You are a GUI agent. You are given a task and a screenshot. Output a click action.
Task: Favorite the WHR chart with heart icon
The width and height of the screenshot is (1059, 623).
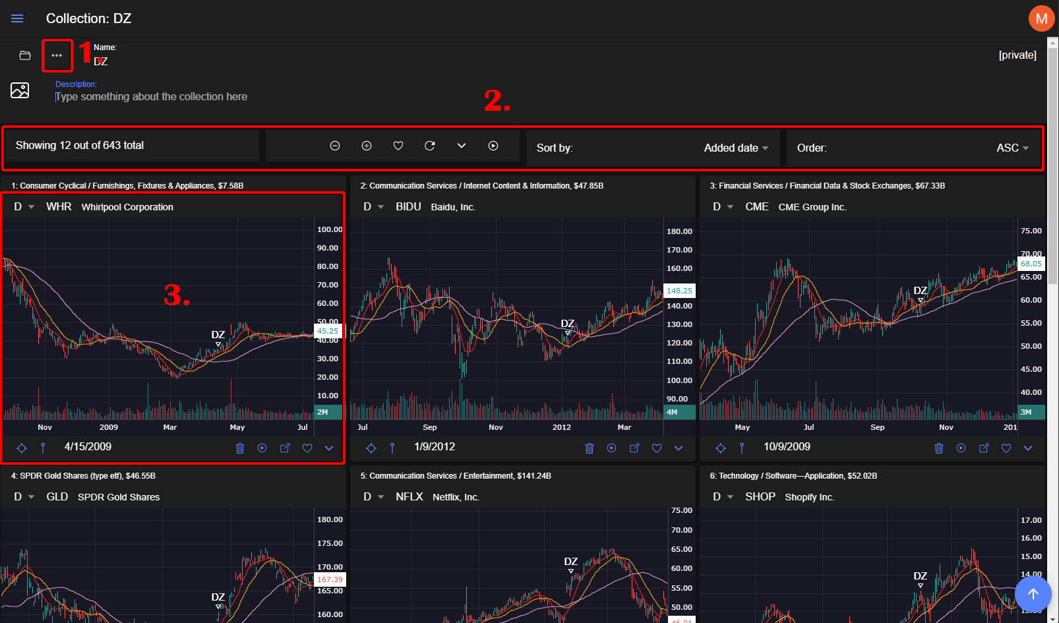tap(307, 448)
